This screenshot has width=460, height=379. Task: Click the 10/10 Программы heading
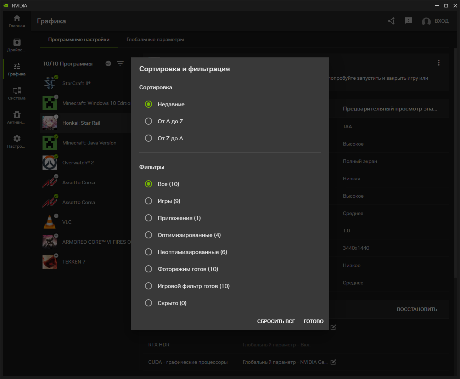68,63
